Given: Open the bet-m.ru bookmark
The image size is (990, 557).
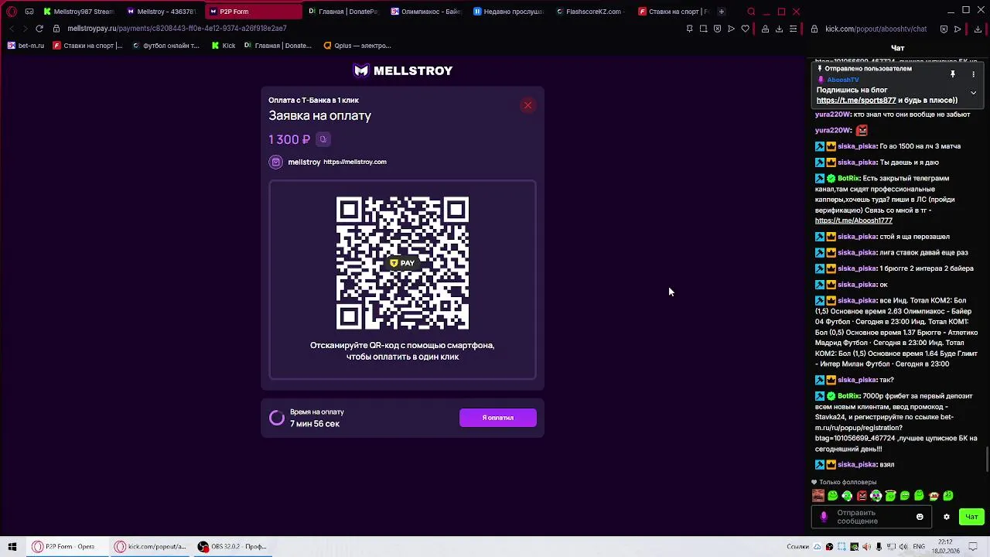Looking at the screenshot, I should (26, 46).
